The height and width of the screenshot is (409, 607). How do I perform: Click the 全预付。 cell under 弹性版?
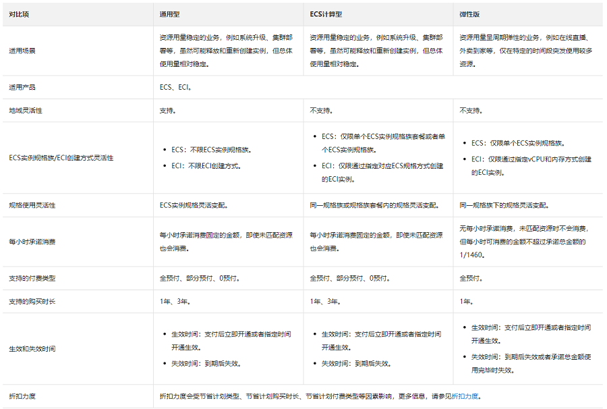(471, 278)
